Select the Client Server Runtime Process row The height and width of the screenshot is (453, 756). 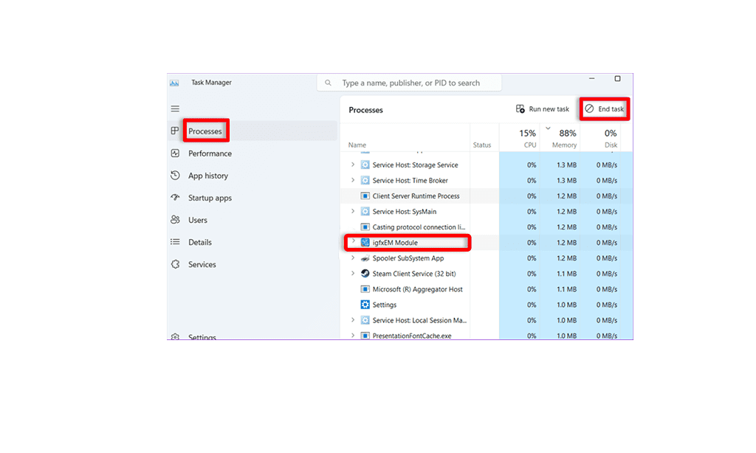coord(416,196)
